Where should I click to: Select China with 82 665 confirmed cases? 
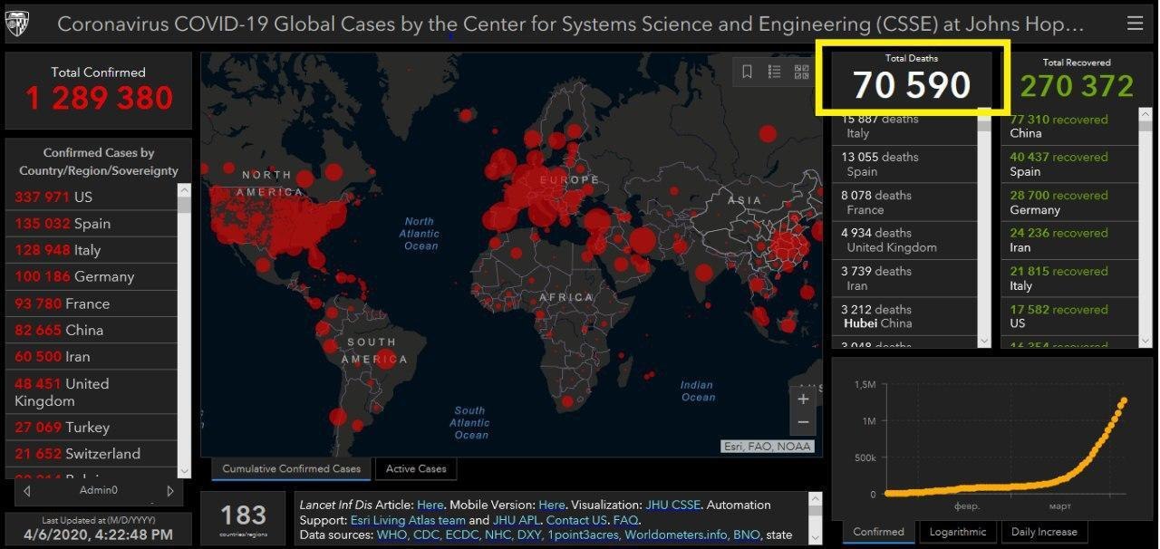pos(92,330)
